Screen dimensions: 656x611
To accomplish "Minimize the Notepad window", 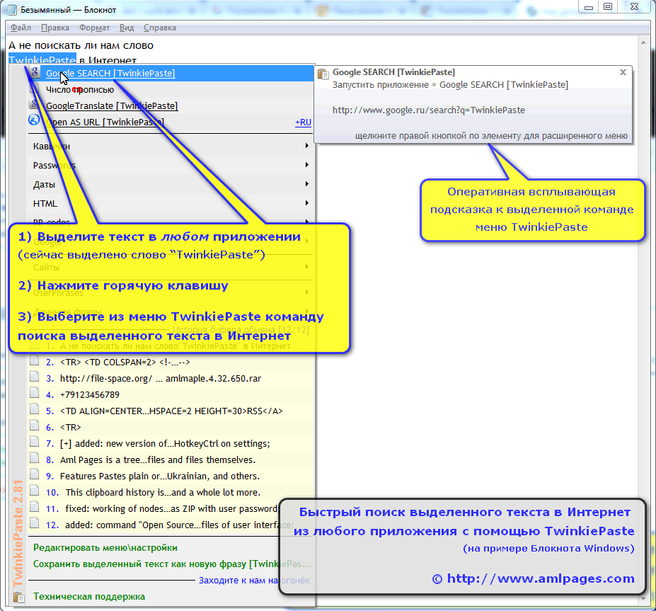I will (589, 6).
